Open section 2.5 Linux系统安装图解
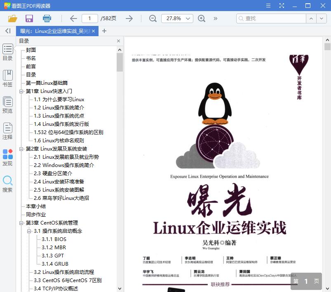The image size is (331, 292). 59,190
